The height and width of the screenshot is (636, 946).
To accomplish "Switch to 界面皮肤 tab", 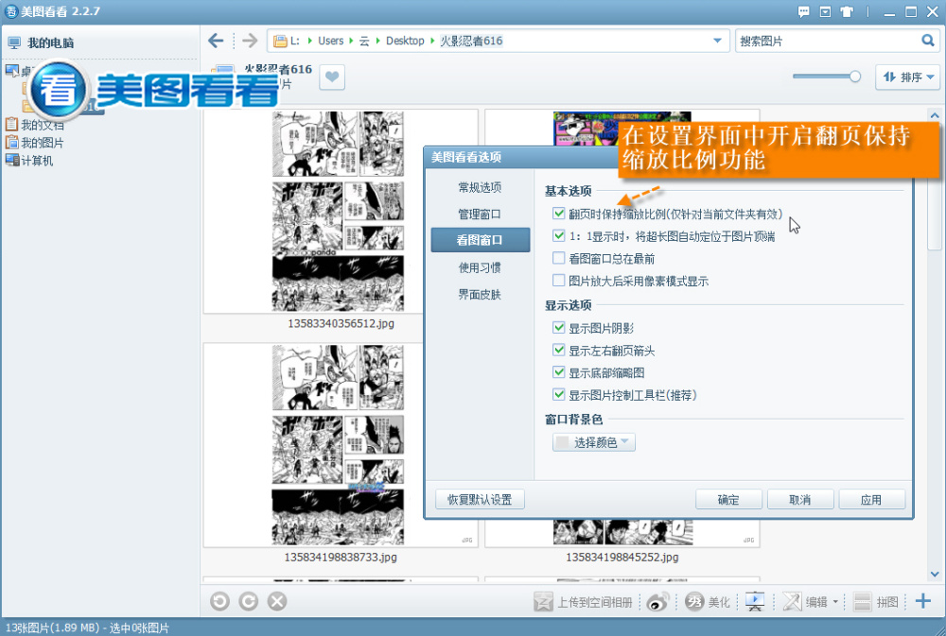I will click(x=480, y=295).
